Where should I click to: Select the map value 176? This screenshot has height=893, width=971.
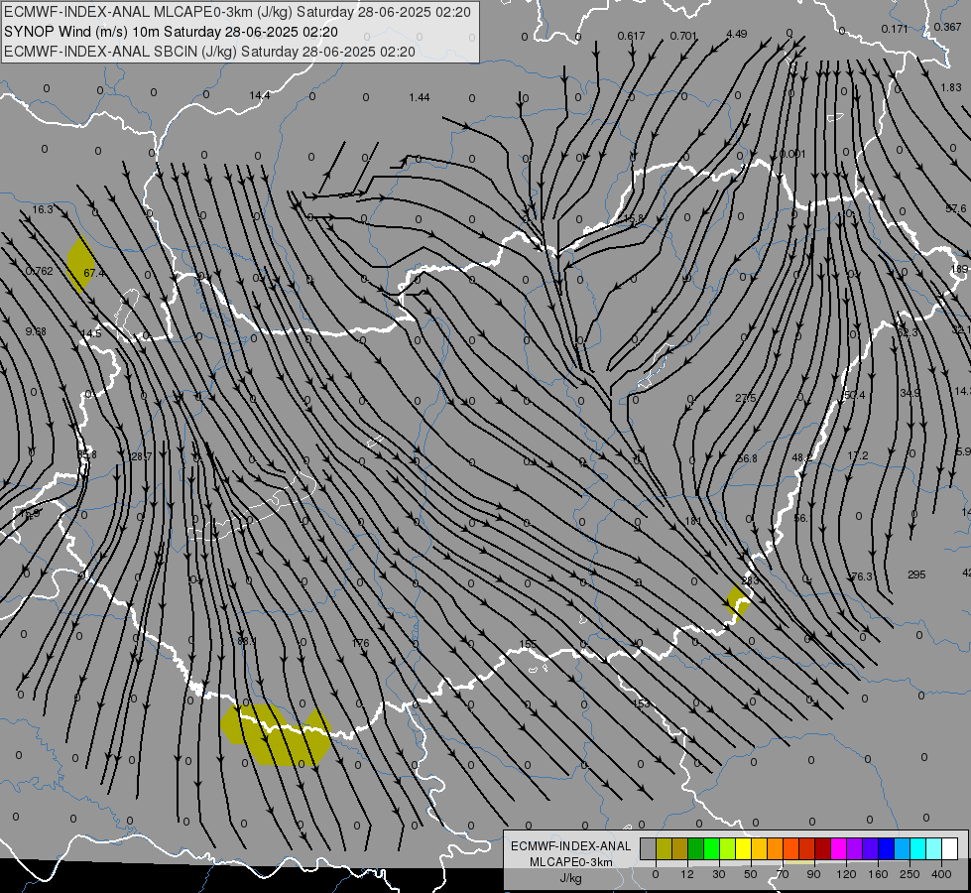360,643
